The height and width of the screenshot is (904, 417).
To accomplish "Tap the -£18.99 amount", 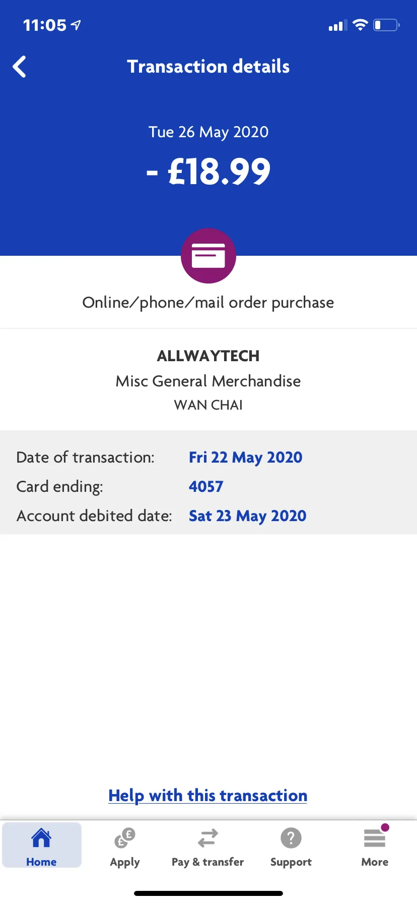I will coord(208,172).
